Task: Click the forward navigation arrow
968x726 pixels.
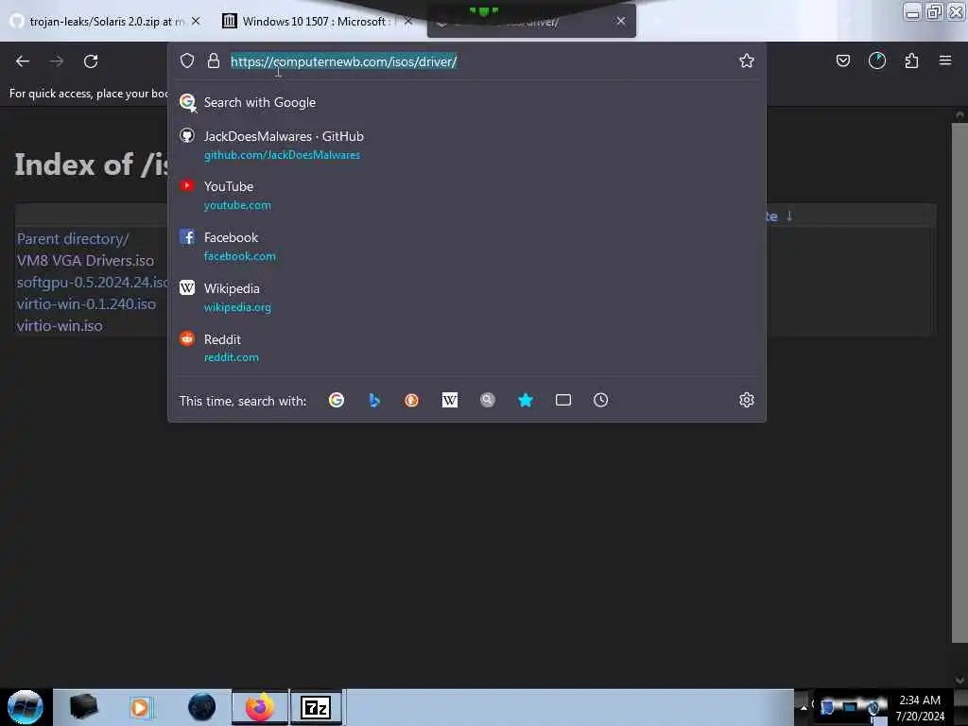Action: [57, 61]
